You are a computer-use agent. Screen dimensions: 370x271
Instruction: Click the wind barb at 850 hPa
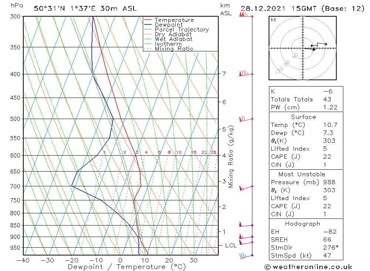click(246, 224)
